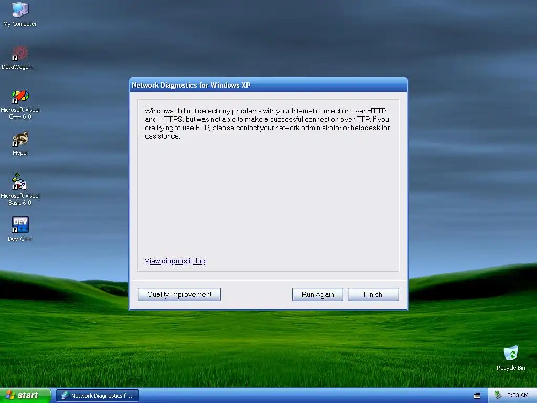Click the Run Again button

point(317,294)
